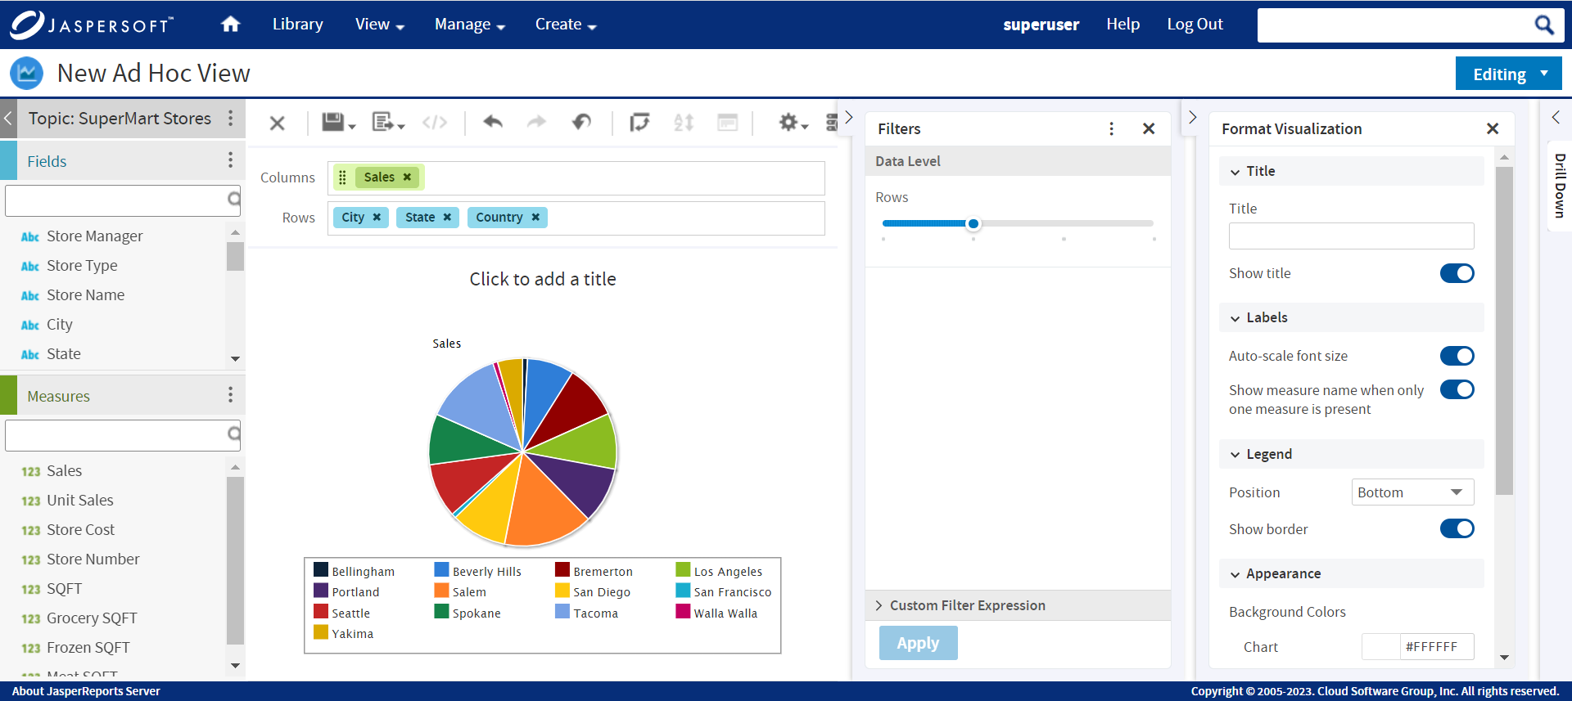Click the sort A-Z toolbar icon
Screen dimensions: 1572x701
click(x=684, y=123)
